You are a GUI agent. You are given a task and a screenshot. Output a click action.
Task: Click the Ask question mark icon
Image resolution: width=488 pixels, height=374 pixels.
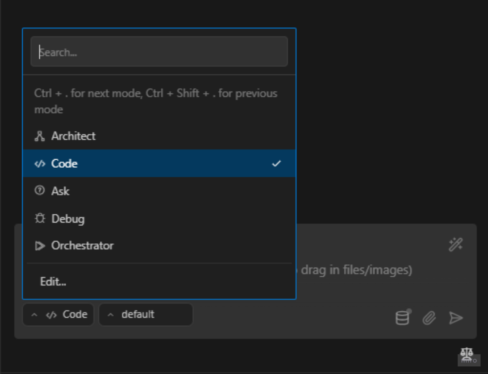[40, 191]
